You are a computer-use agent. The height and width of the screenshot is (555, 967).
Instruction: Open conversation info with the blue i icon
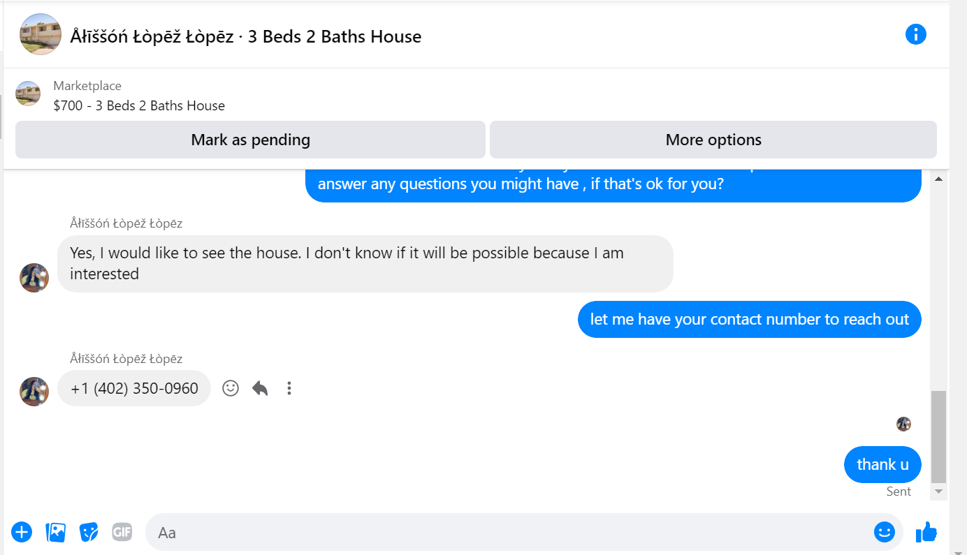(915, 34)
